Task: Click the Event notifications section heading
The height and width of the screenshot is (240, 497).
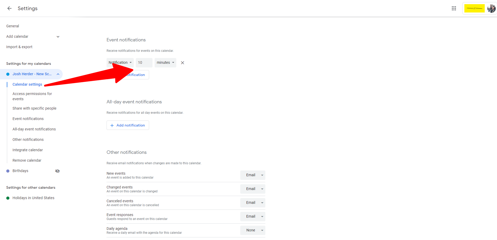Action: (126, 40)
